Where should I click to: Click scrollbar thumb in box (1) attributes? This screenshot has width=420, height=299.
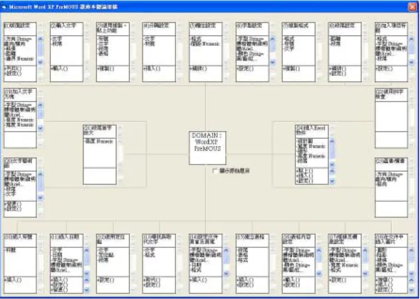coord(40,50)
